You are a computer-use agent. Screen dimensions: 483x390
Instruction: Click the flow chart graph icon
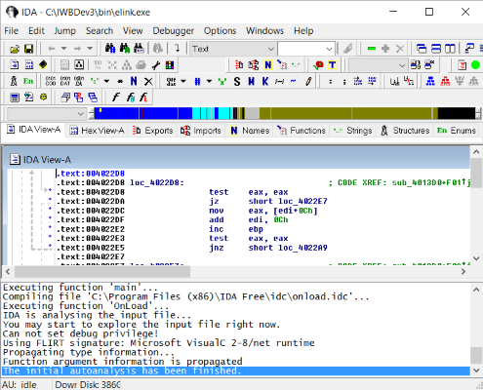pos(79,65)
